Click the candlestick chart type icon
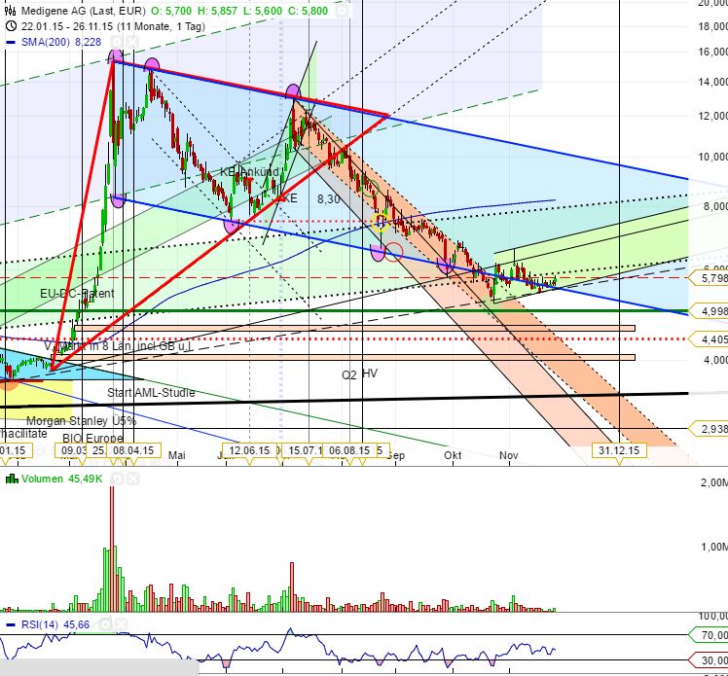This screenshot has height=676, width=728. pyautogui.click(x=10, y=10)
